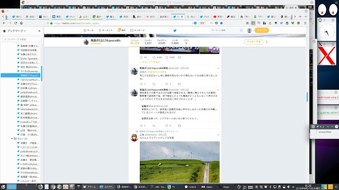339x190 pixels.
Task: Like the top image tweet with 6,103 likes
Action: click(167, 58)
